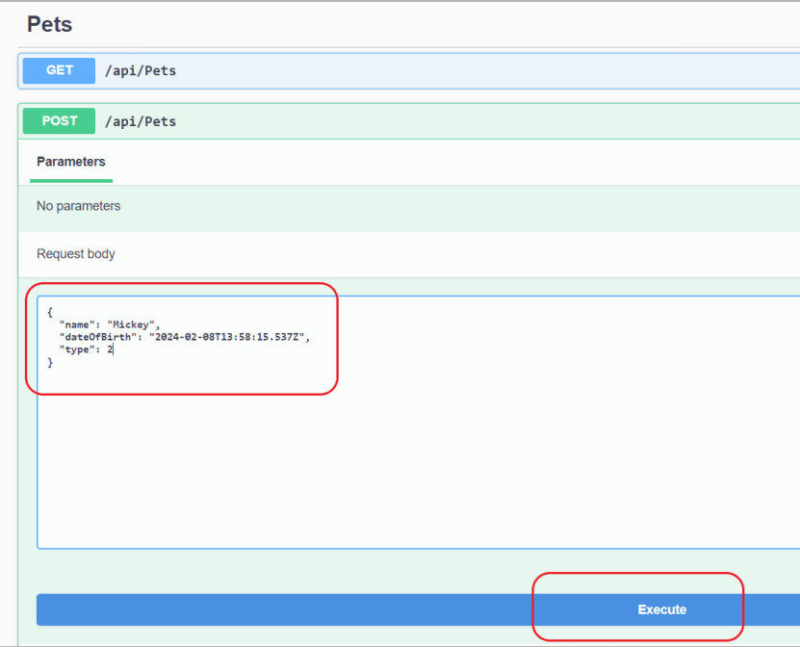
Task: Click the "Mickey" value in request body
Action: [x=132, y=324]
